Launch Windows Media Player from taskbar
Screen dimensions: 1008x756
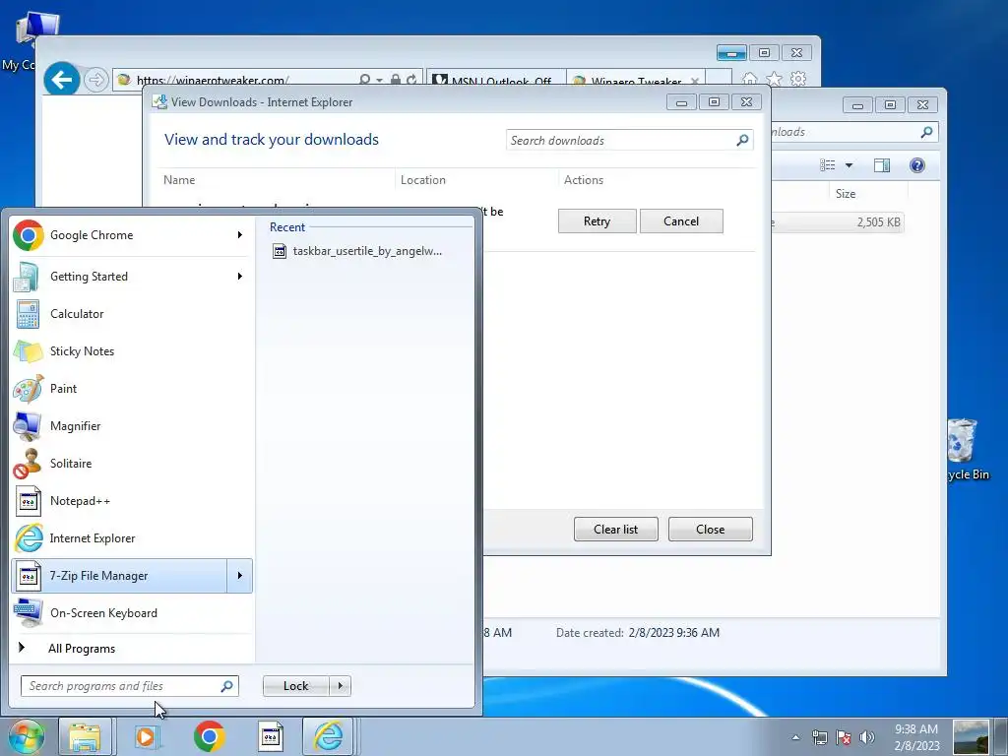[147, 736]
